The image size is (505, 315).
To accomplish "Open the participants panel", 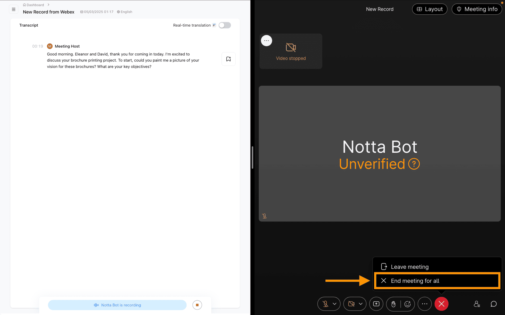I will click(x=477, y=304).
